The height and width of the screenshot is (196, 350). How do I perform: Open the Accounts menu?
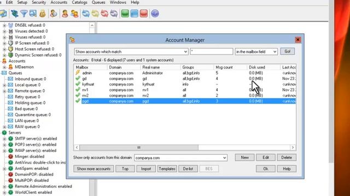59,2
